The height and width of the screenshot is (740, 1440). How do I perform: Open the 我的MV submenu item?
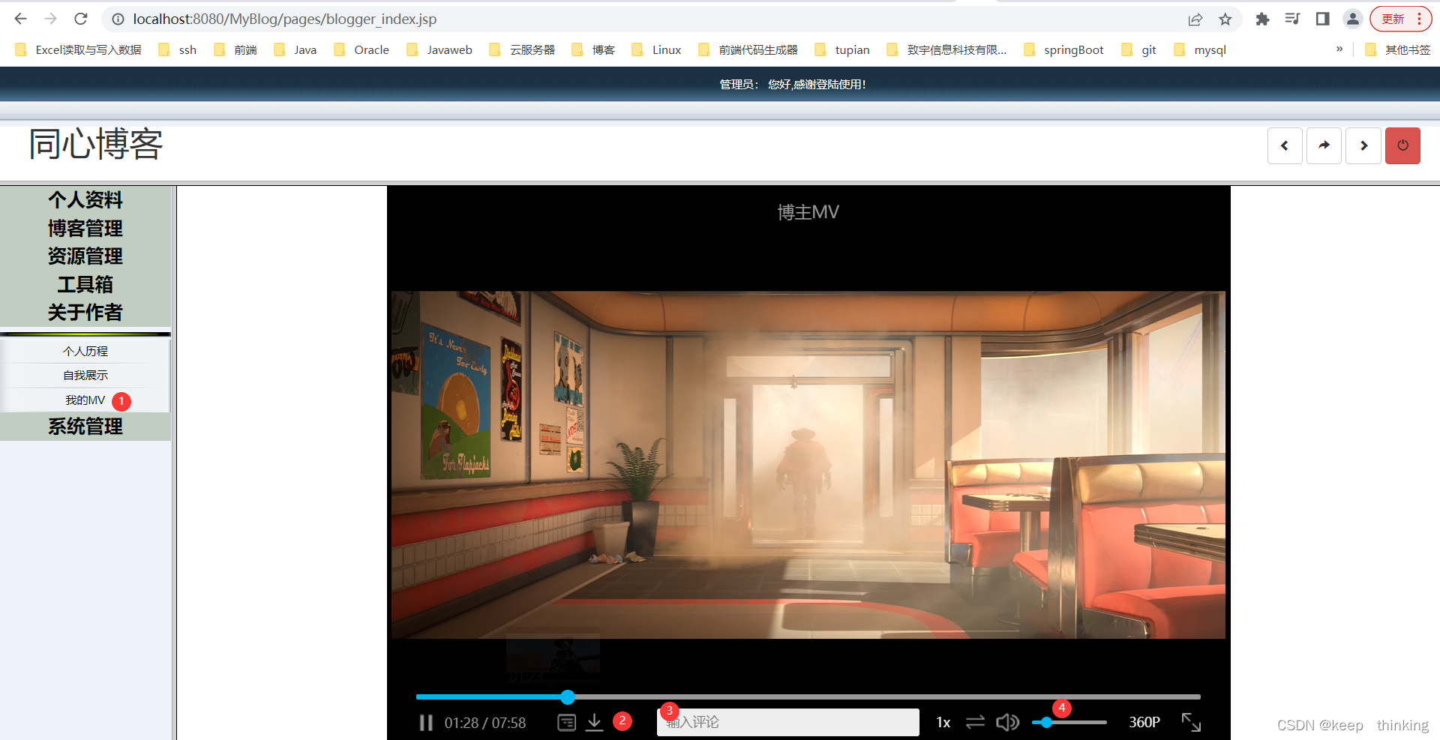click(x=85, y=400)
